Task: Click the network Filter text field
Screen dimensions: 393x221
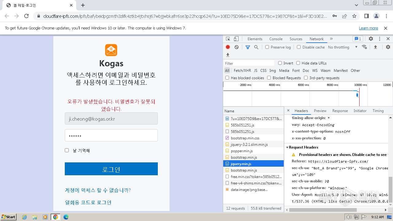Action: (x=249, y=63)
